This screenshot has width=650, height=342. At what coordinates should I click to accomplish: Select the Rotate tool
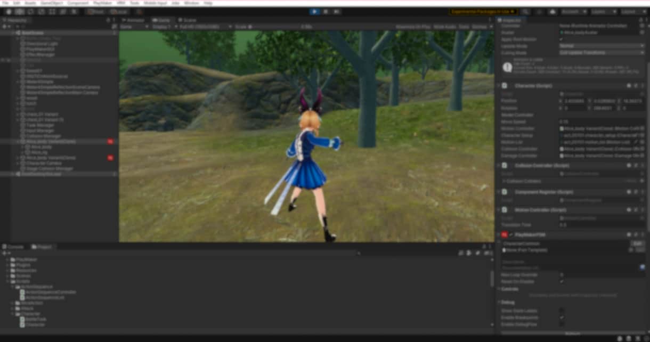tap(30, 11)
